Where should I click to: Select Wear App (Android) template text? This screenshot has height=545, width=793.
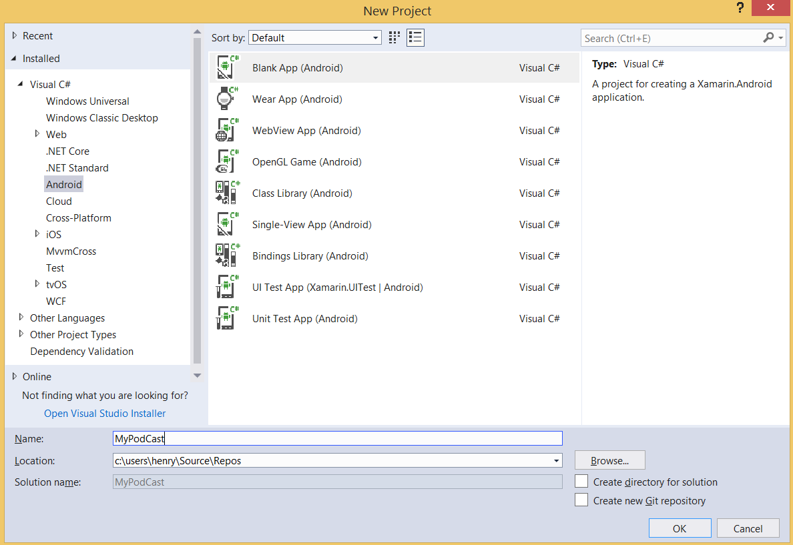(x=297, y=99)
